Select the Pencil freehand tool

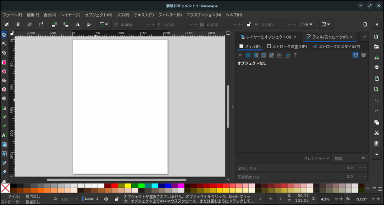(4, 117)
